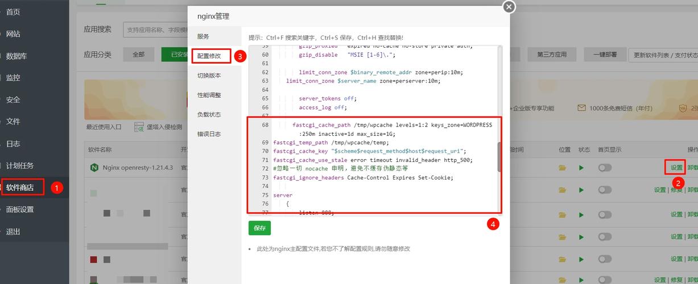Toggle 首页显示 switch in the row below Nginx
Viewport: 698px width, 284px height.
604,190
